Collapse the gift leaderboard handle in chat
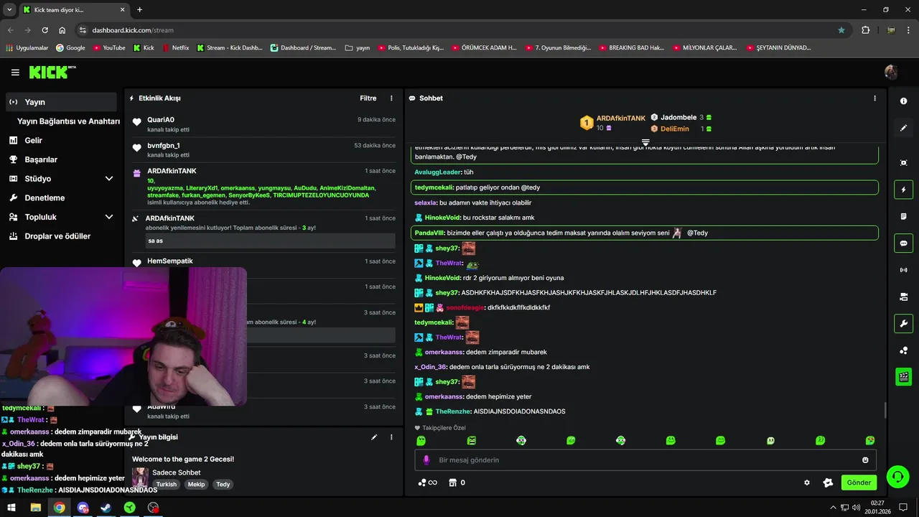919x517 pixels. 645,141
